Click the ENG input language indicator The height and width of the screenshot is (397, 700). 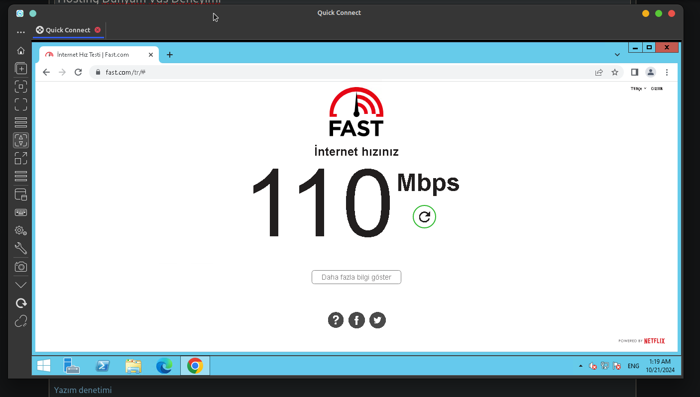click(x=633, y=366)
